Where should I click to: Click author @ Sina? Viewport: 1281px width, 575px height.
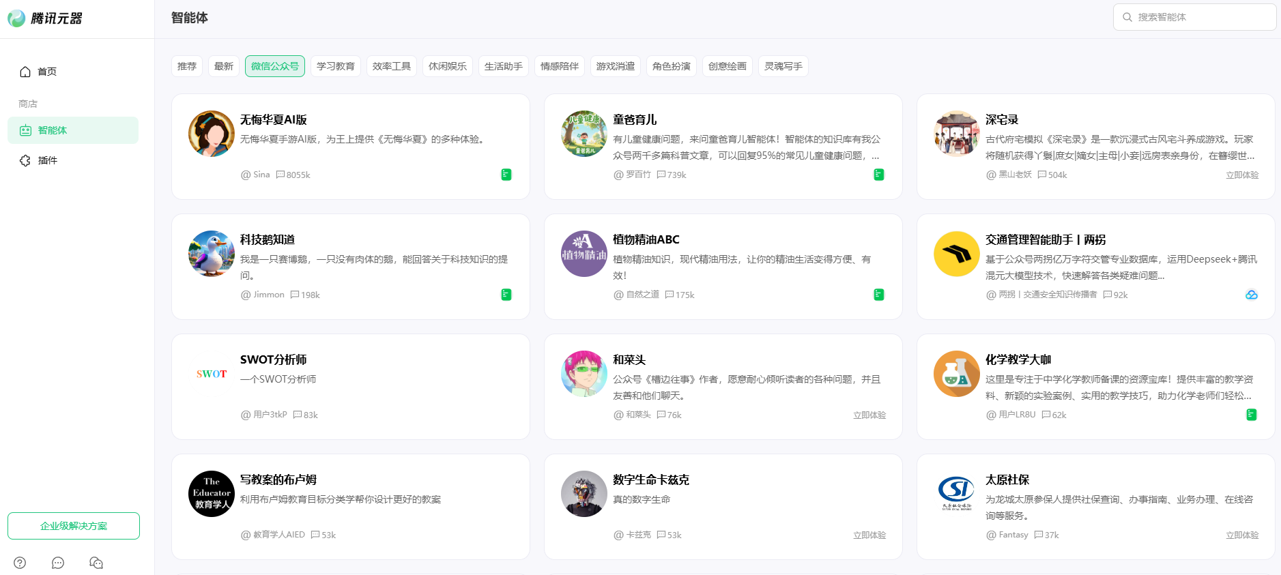point(255,175)
